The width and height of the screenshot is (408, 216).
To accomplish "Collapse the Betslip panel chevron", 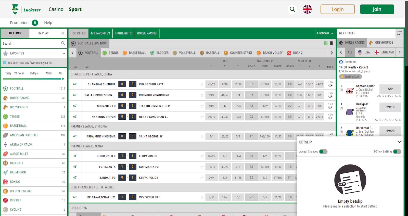I will 399,142.
